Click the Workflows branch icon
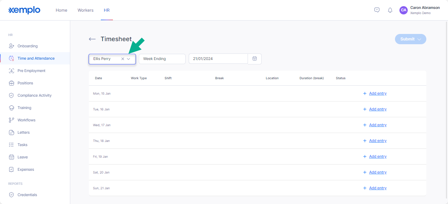 point(11,120)
